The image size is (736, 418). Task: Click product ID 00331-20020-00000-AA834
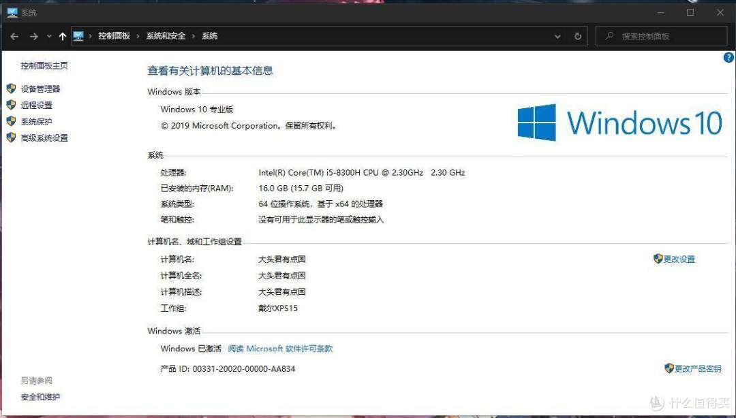click(244, 369)
